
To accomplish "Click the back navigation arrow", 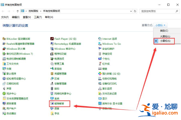I will point(3,11).
